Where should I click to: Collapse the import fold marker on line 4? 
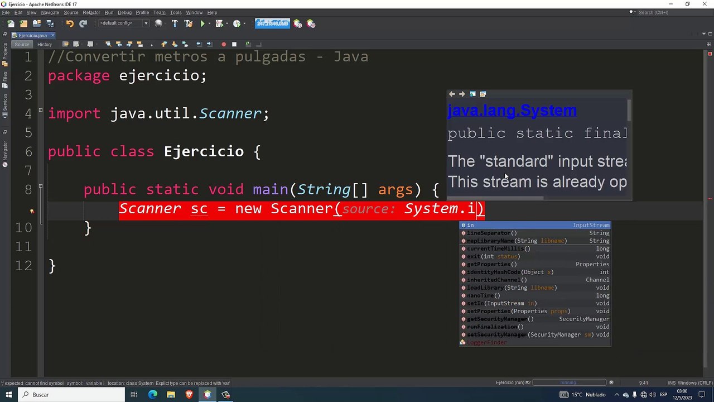coord(41,111)
